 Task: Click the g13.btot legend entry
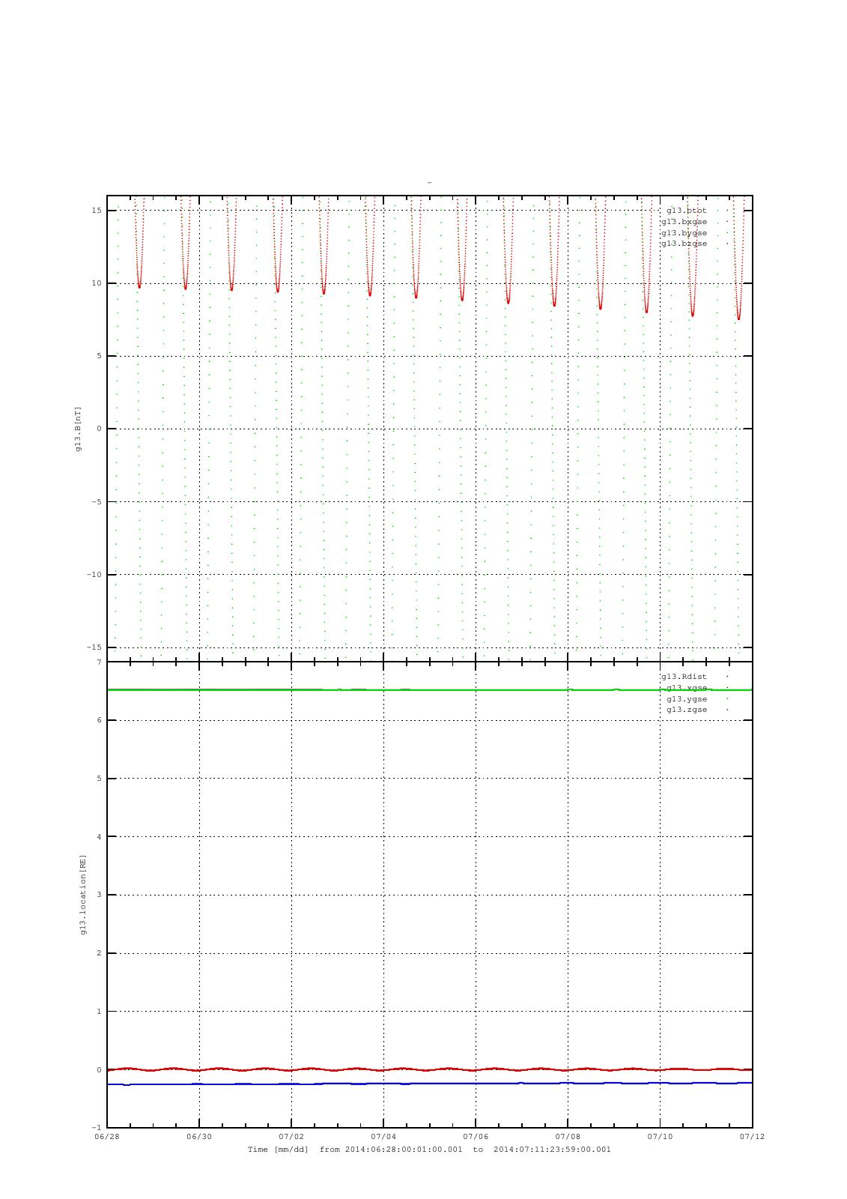tap(687, 211)
